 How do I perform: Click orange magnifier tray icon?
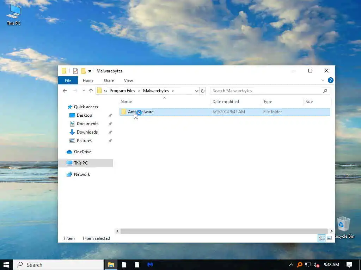pyautogui.click(x=300, y=265)
